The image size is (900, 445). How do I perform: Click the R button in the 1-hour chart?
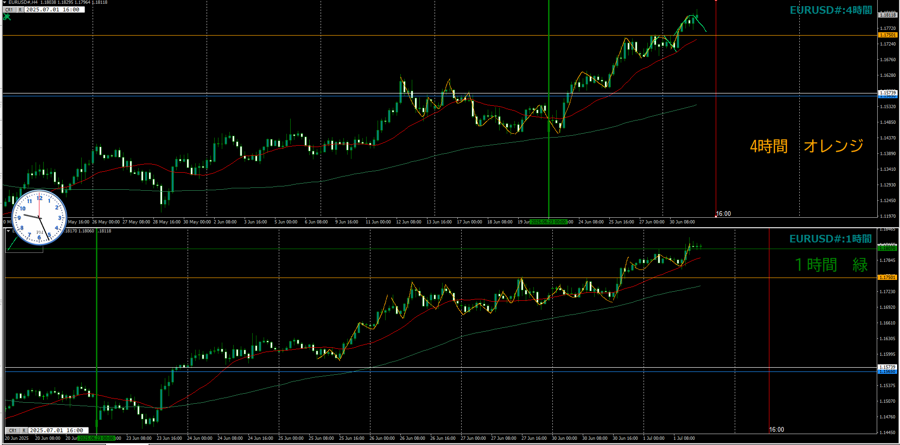(x=24, y=430)
